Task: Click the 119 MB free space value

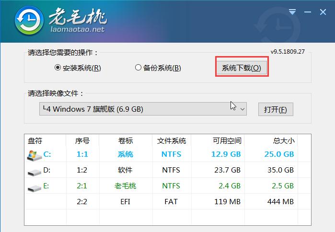Action: [227, 201]
